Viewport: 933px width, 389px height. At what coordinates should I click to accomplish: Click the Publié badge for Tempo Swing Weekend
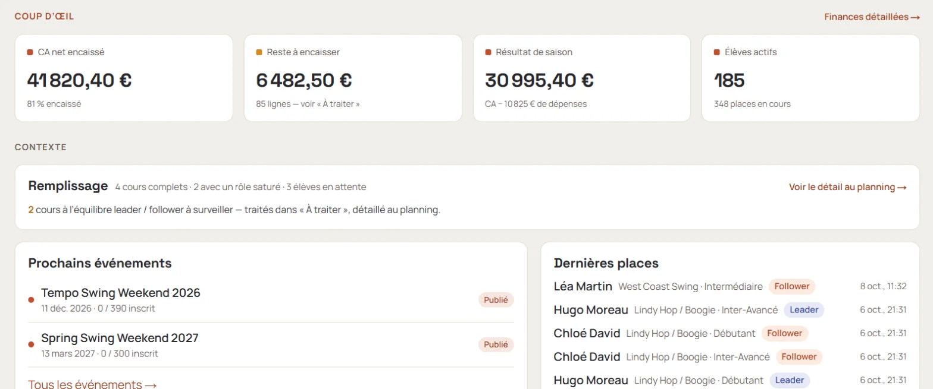496,300
